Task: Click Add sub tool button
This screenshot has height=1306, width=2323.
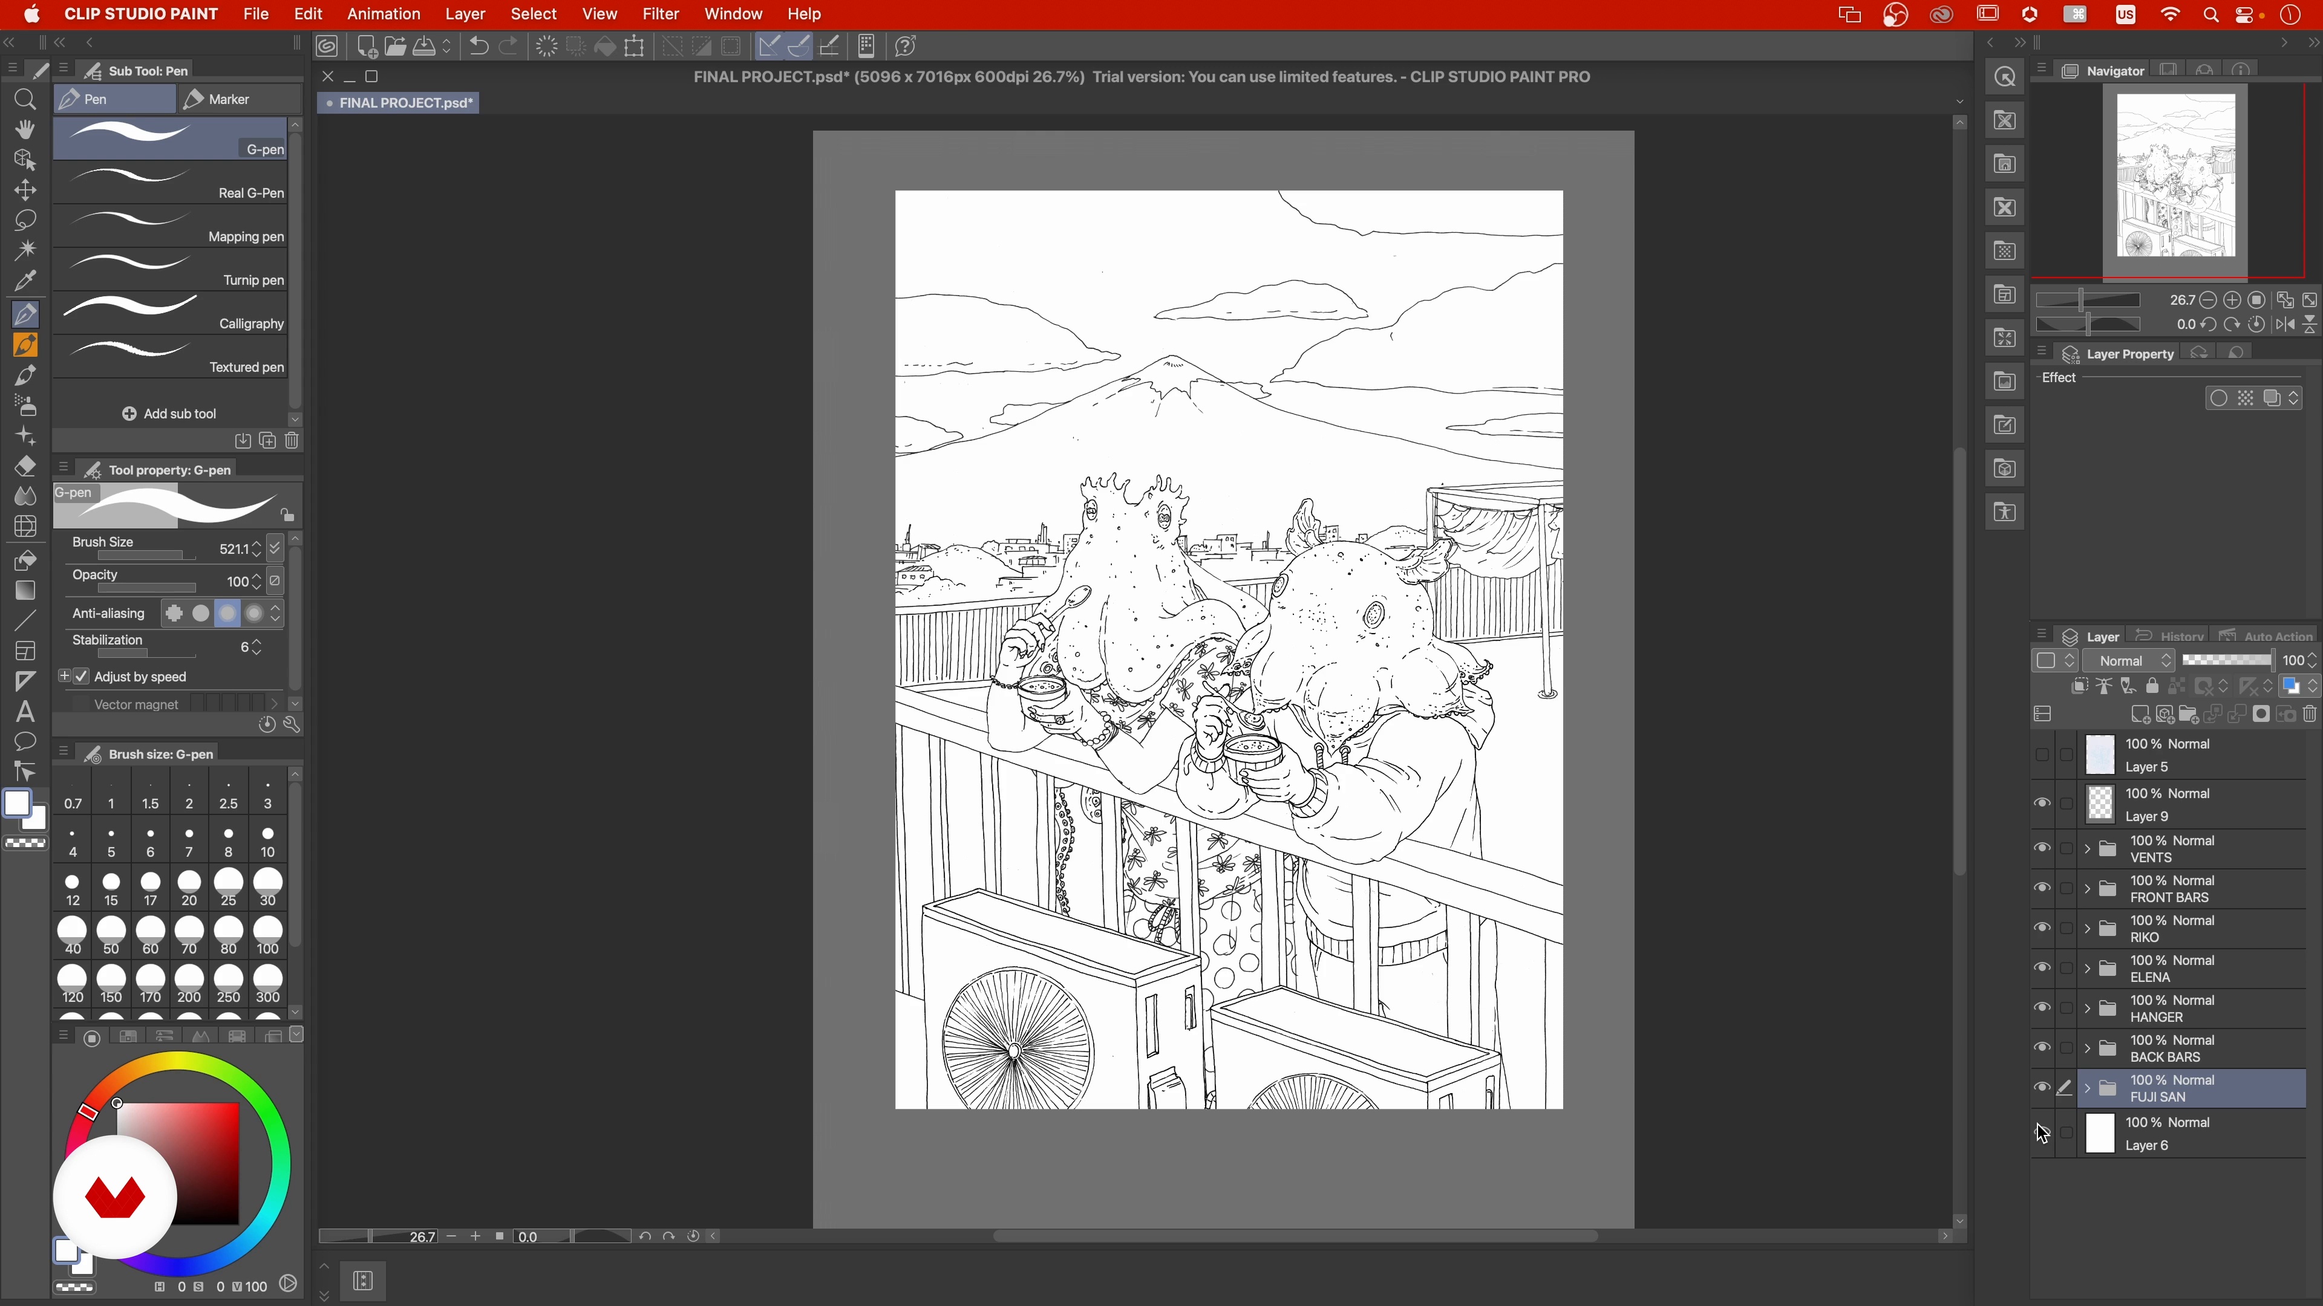Action: tap(169, 414)
